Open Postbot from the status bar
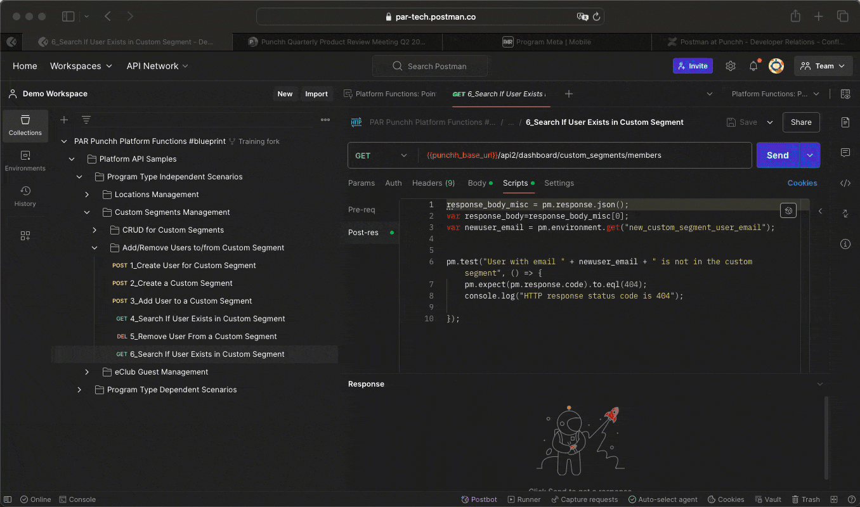The height and width of the screenshot is (507, 860). 479,499
